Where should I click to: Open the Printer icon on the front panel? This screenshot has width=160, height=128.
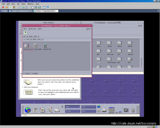point(104,110)
